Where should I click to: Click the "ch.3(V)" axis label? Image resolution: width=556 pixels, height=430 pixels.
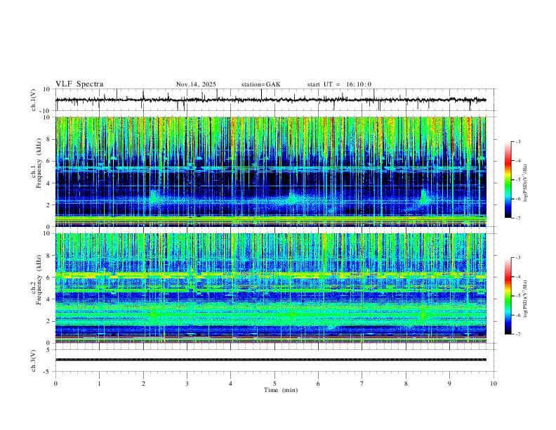click(34, 360)
